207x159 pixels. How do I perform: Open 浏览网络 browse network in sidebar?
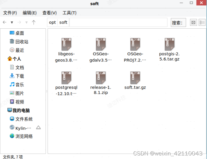coord(21,136)
